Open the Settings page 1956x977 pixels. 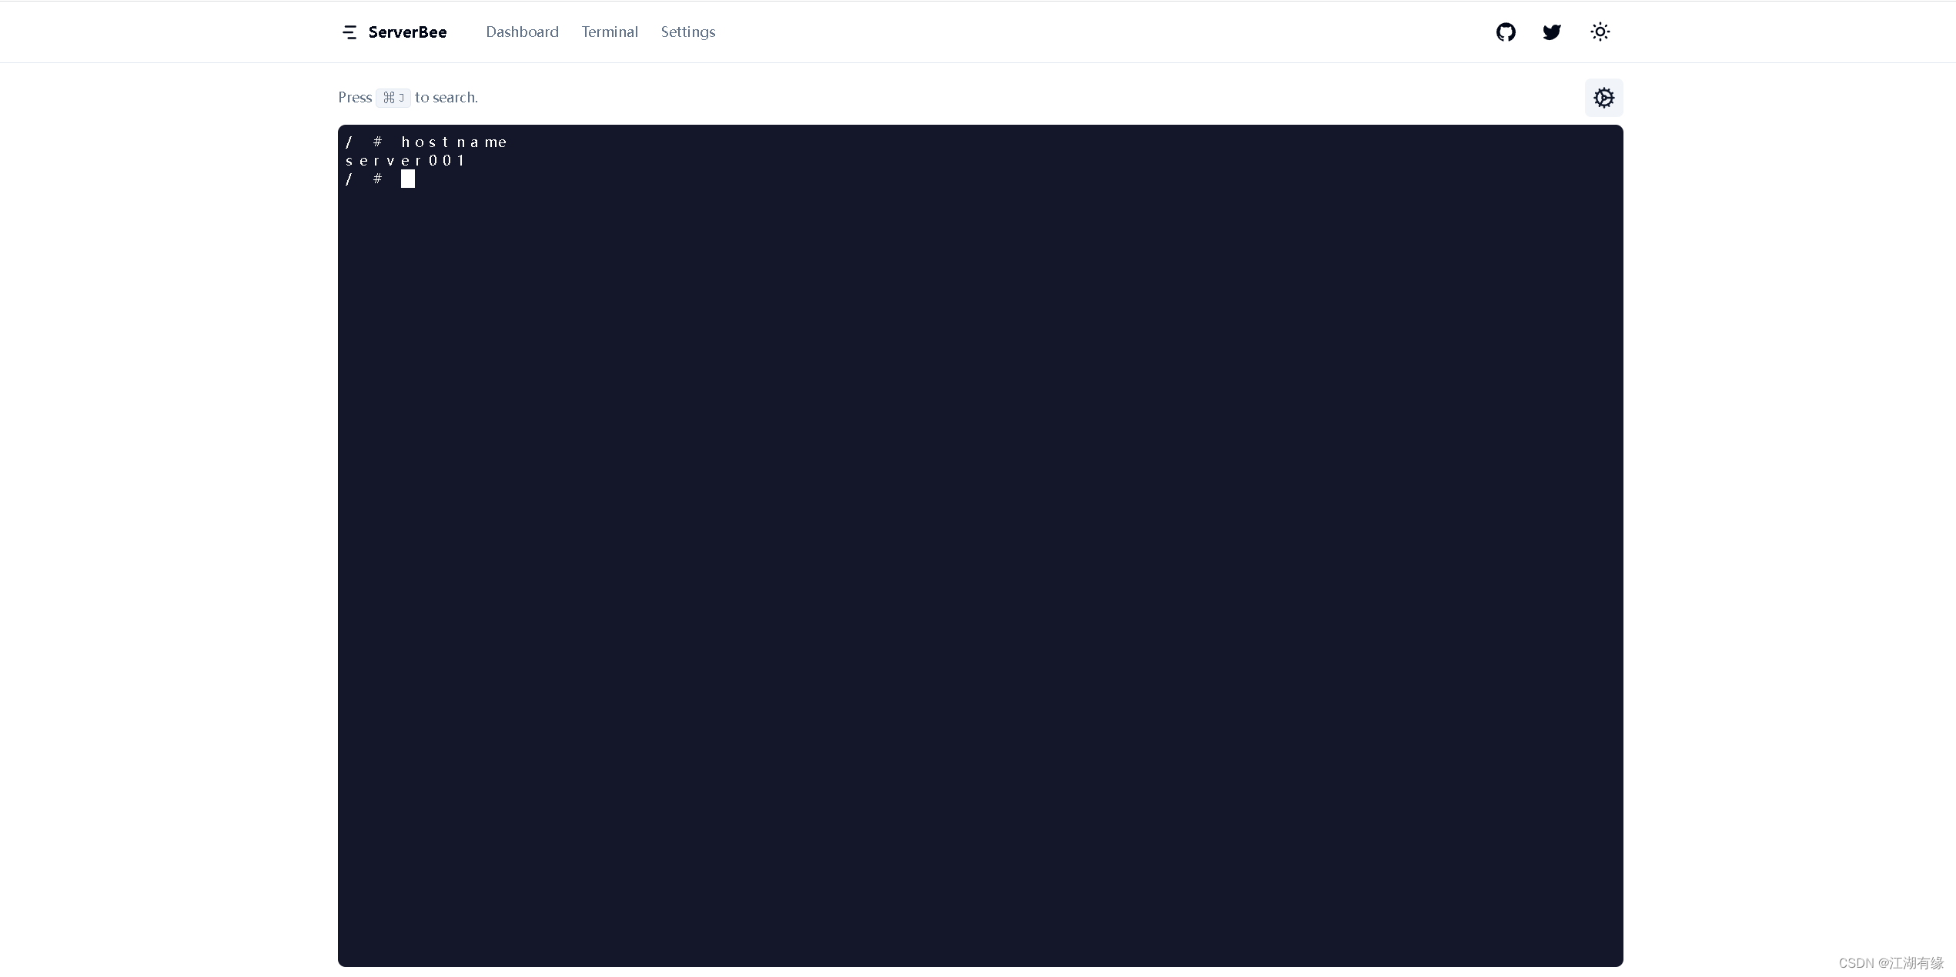688,32
